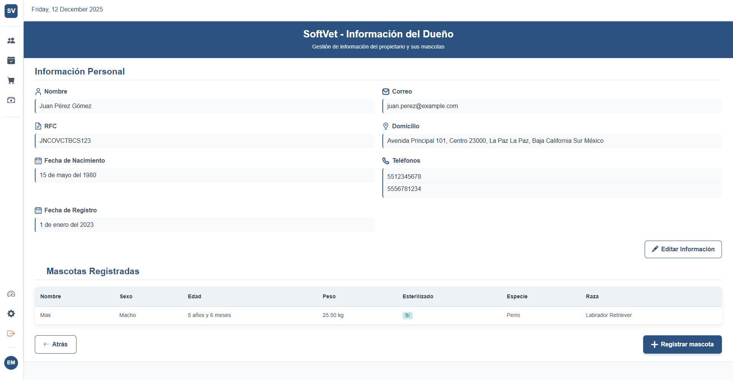733x380 pixels.
Task: Open the dashboard speedometer icon
Action: point(11,294)
